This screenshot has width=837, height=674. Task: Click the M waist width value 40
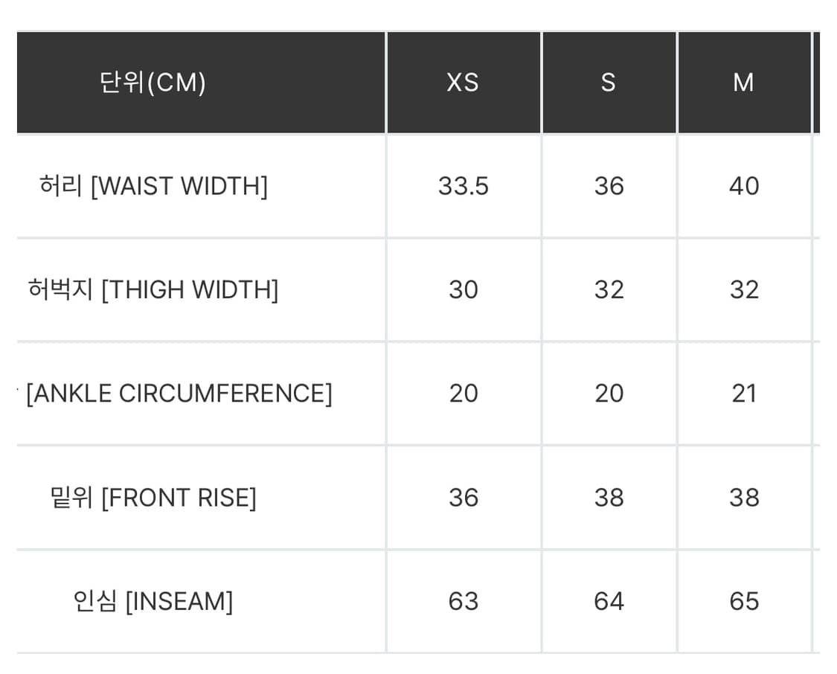tap(743, 185)
